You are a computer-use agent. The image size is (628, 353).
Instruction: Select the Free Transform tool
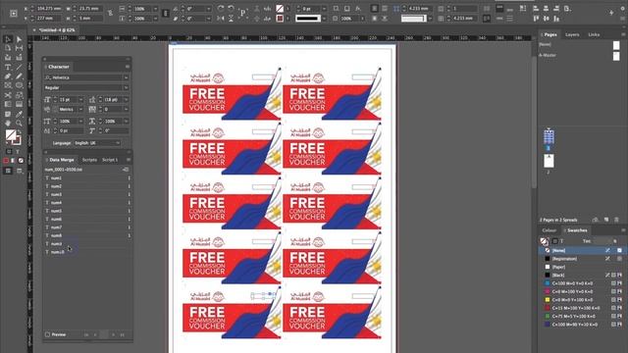click(19, 95)
